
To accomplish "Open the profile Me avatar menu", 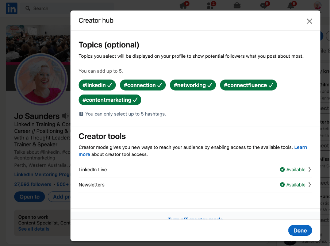I will pyautogui.click(x=317, y=5).
